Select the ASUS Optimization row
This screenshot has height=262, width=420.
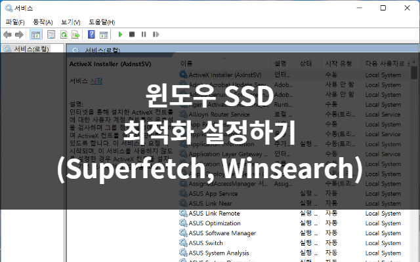tap(294, 223)
